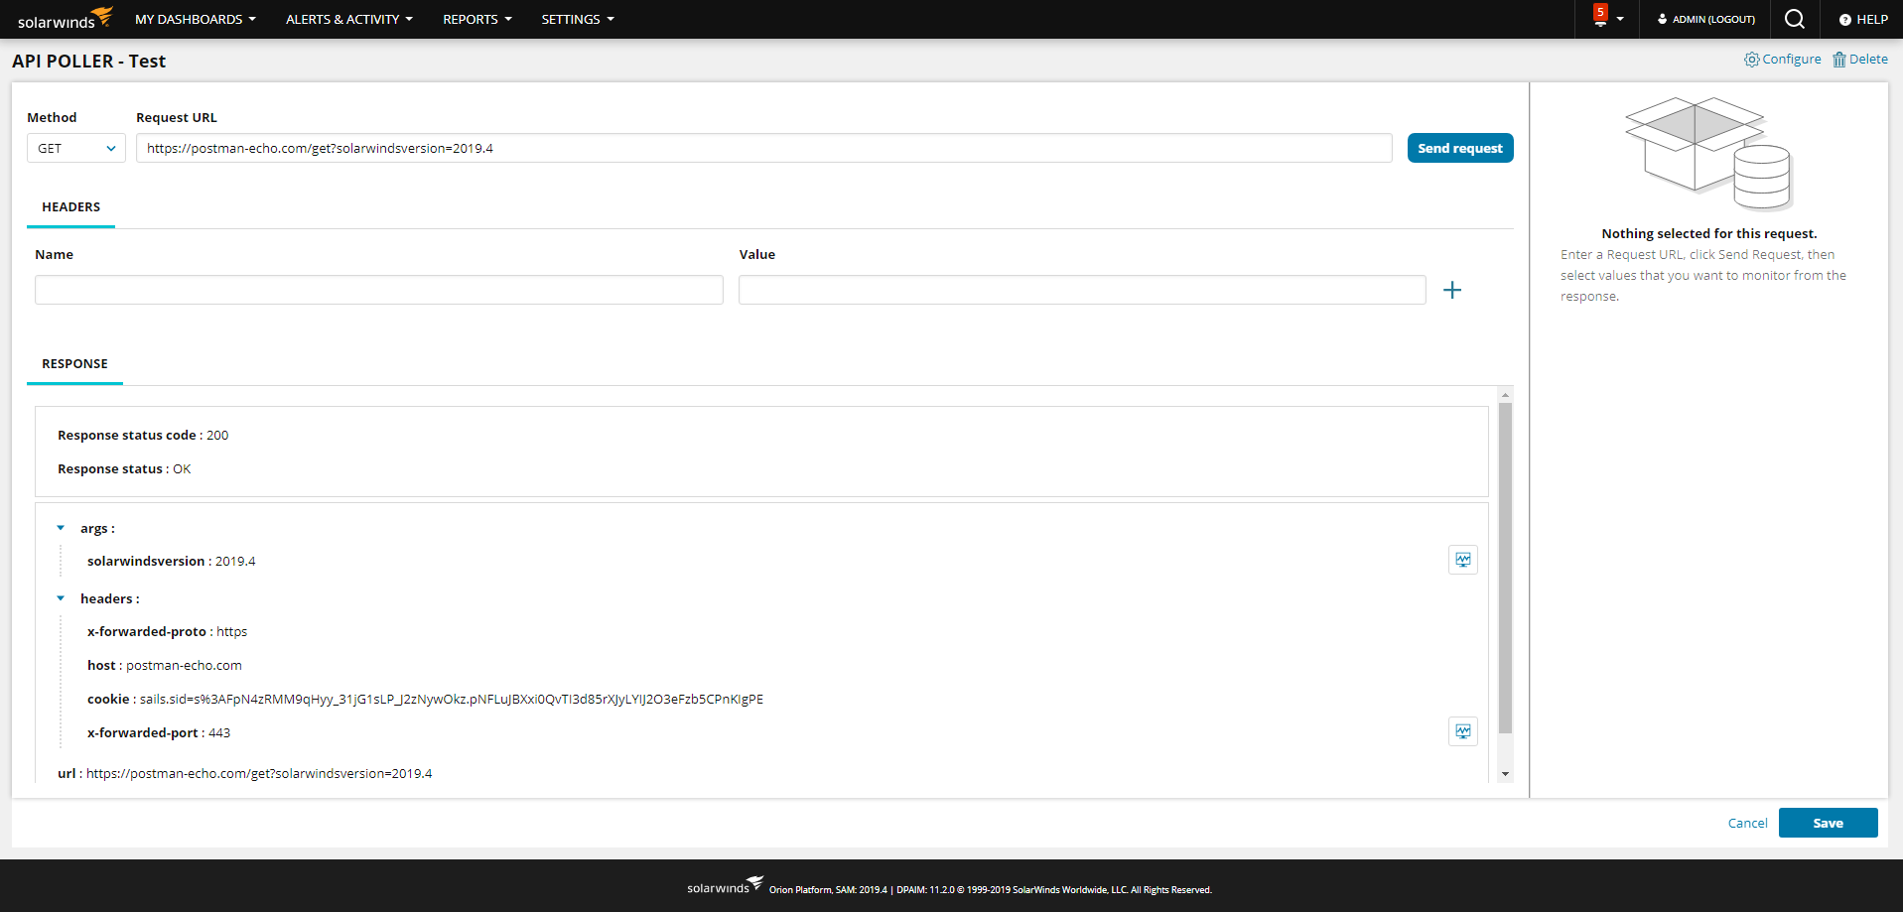The image size is (1903, 912).
Task: Focus the Request URL field
Action: 764,148
